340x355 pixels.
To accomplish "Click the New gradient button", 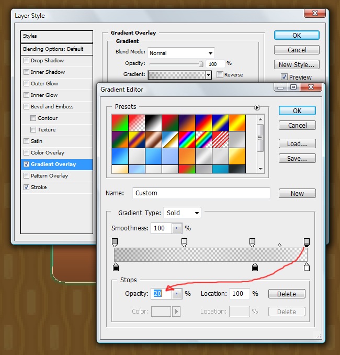I will click(x=297, y=193).
